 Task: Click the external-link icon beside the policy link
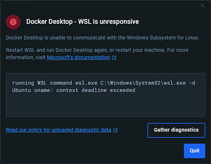[116, 130]
